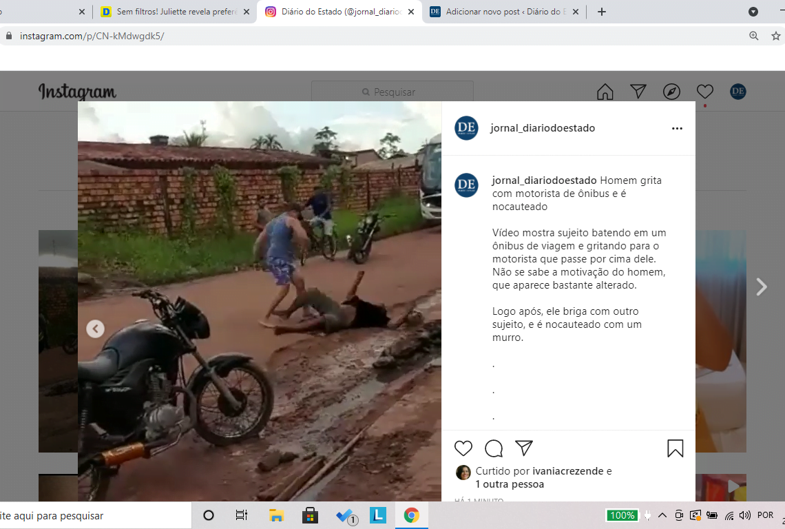Screen dimensions: 785x529
Task: Click the DE avatar beside the caption
Action: tap(466, 185)
